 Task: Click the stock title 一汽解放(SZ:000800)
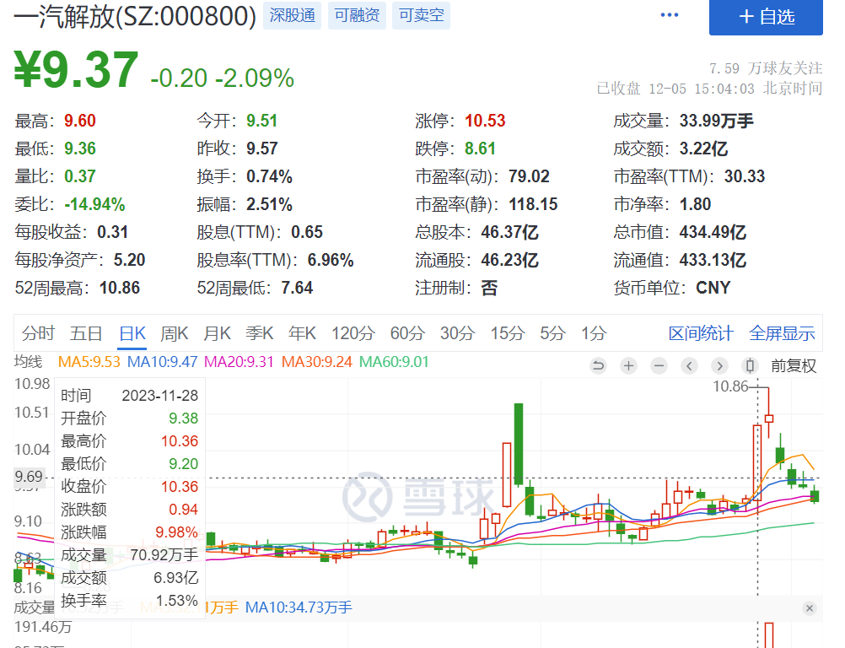[x=135, y=16]
